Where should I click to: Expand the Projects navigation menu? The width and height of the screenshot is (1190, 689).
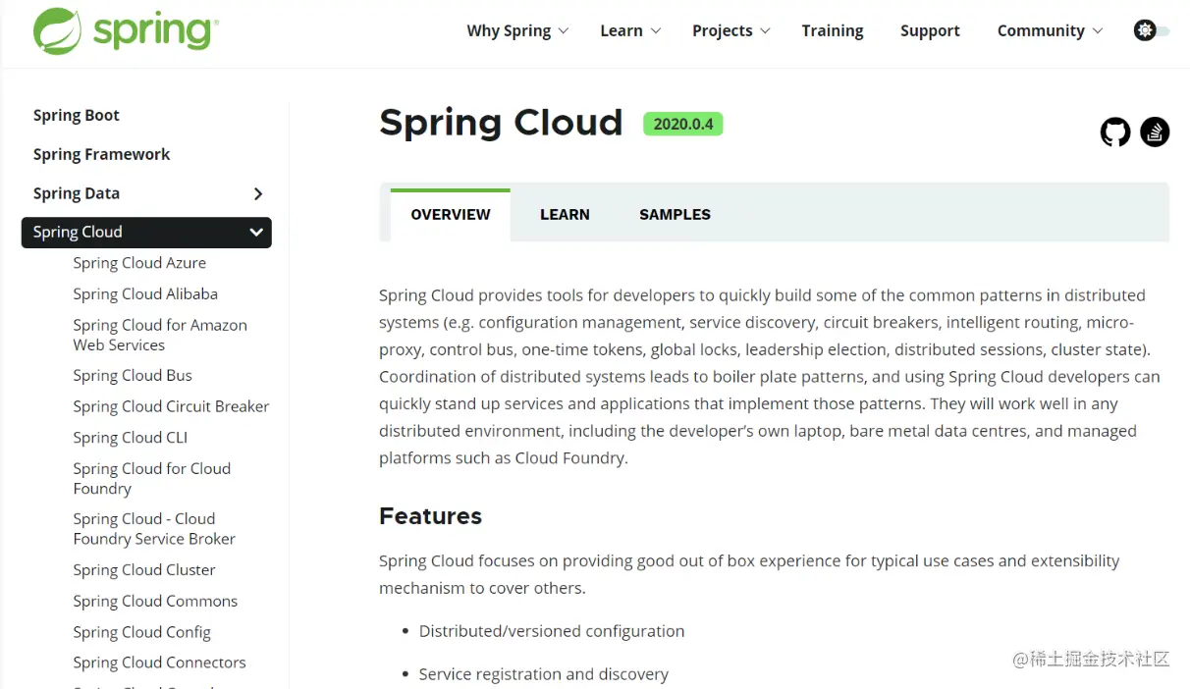coord(731,30)
